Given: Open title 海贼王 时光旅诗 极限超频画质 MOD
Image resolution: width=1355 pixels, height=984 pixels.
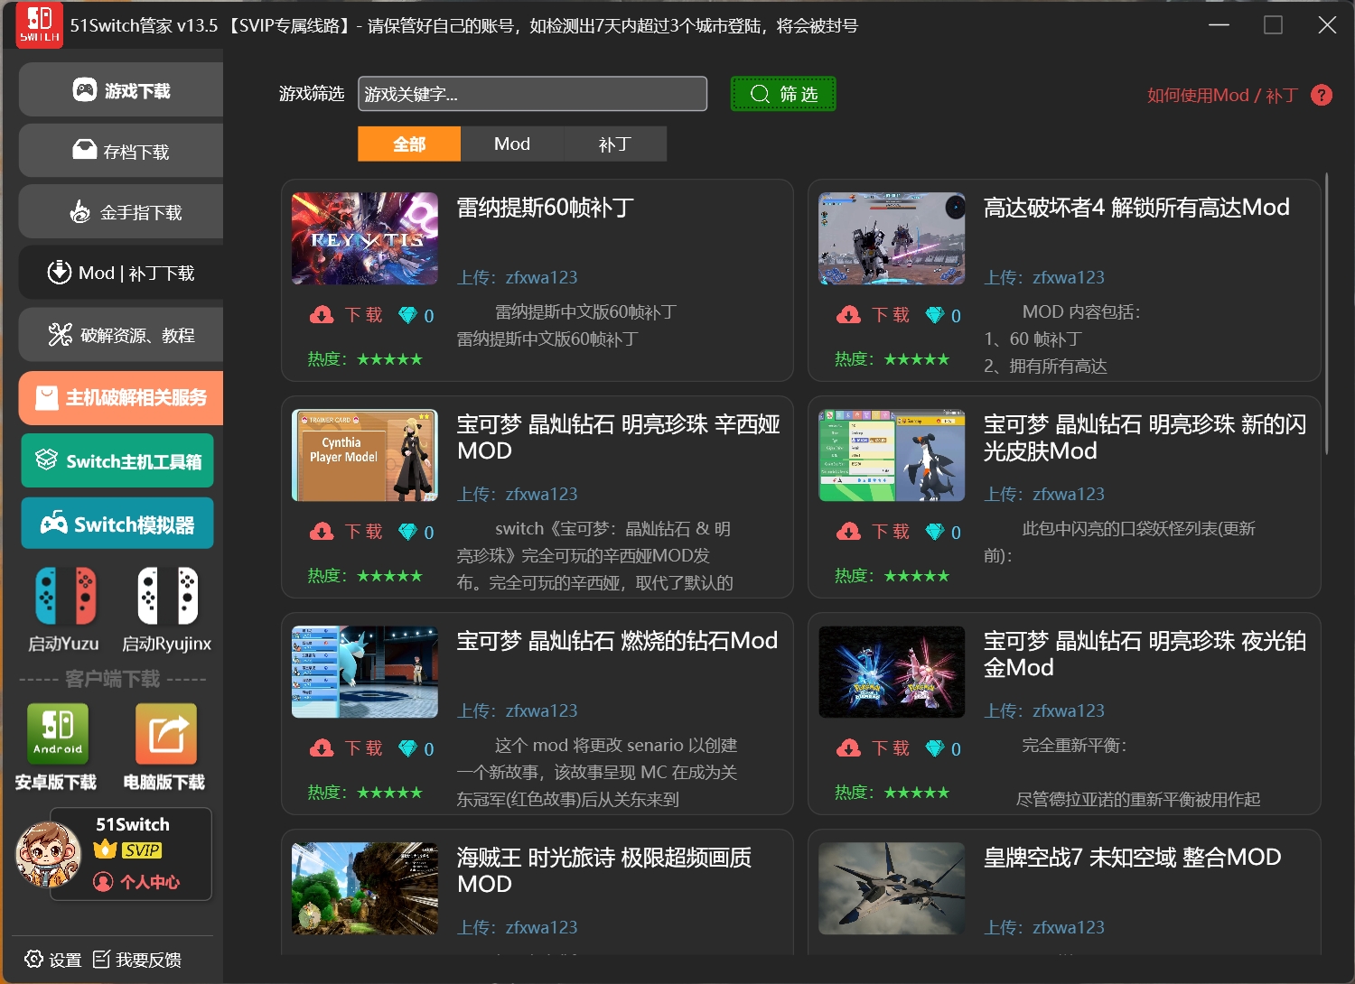Looking at the screenshot, I should pyautogui.click(x=604, y=870).
